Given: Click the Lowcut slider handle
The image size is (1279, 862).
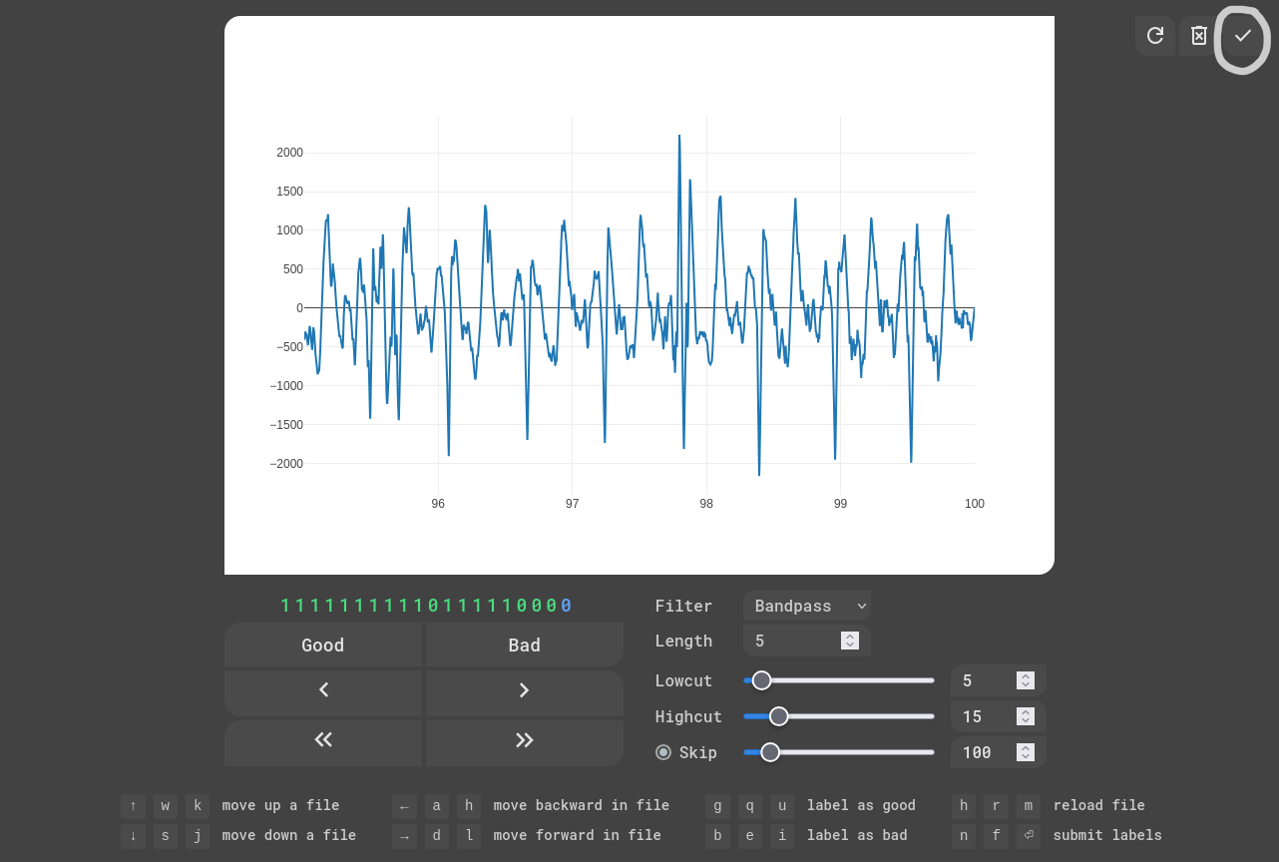Looking at the screenshot, I should pyautogui.click(x=761, y=680).
